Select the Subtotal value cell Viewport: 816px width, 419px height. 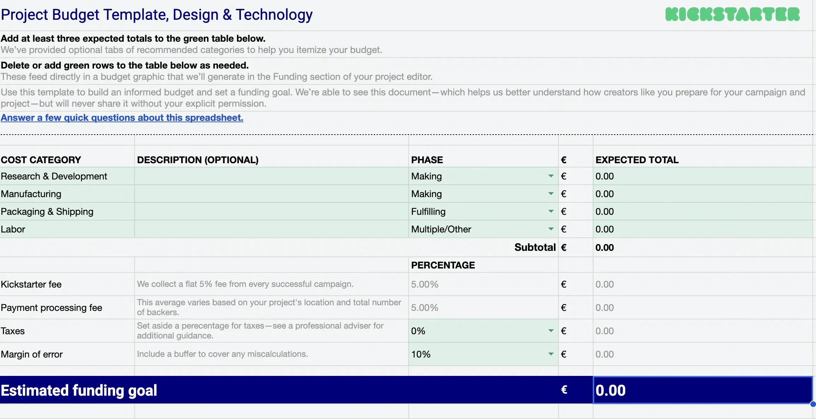click(703, 247)
